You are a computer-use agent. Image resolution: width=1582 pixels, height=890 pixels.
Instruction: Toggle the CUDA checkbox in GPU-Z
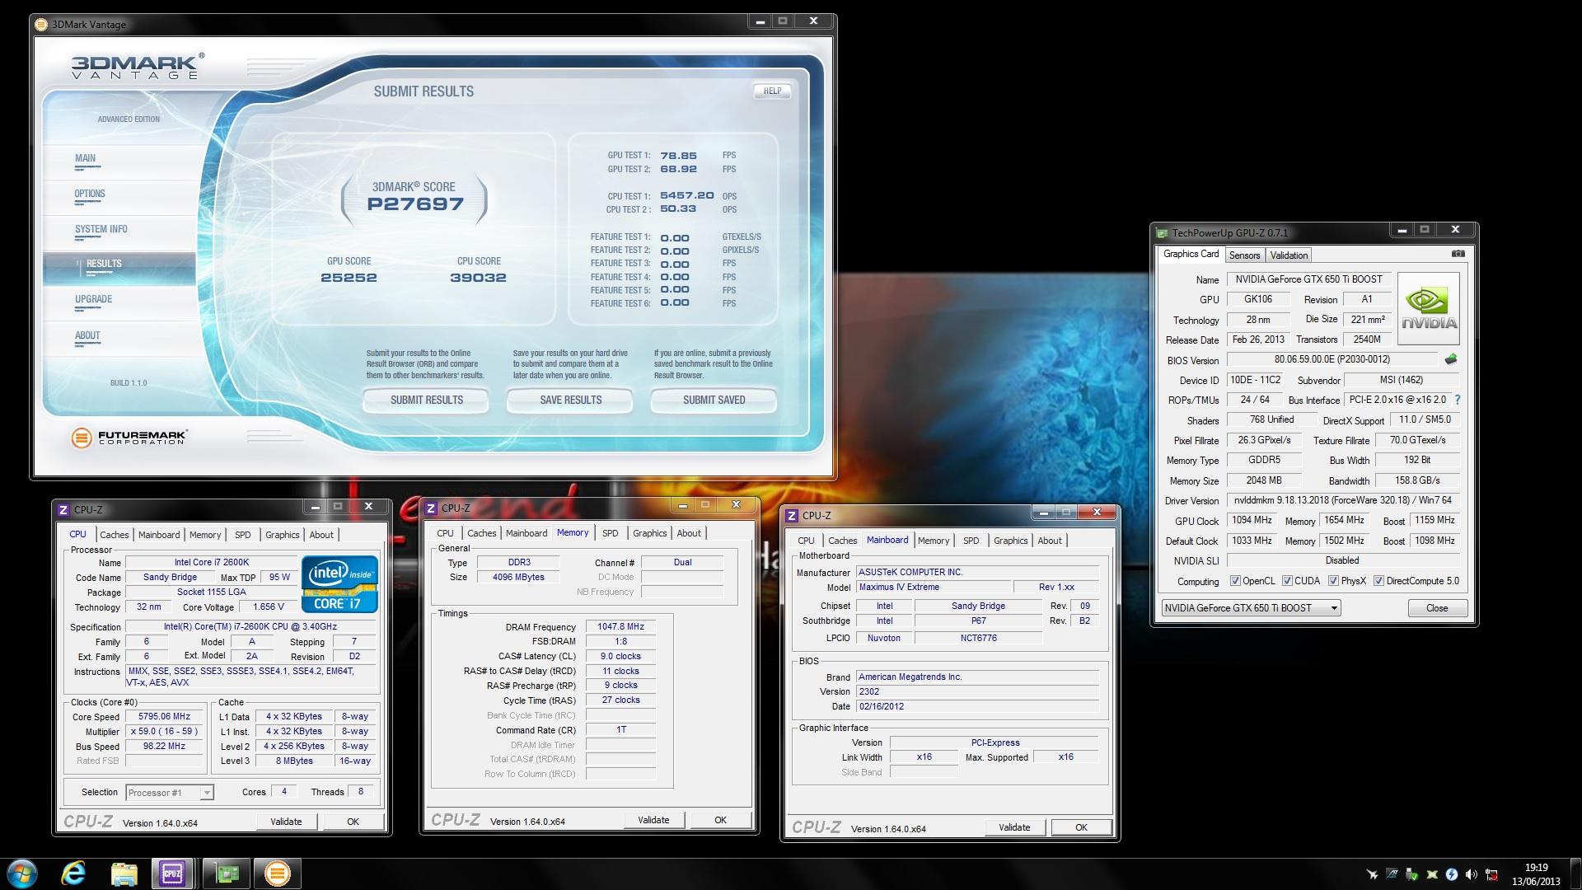[1287, 581]
